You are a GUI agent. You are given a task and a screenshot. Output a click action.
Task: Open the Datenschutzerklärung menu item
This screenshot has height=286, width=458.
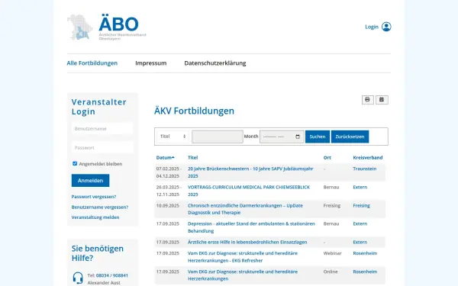click(x=215, y=63)
